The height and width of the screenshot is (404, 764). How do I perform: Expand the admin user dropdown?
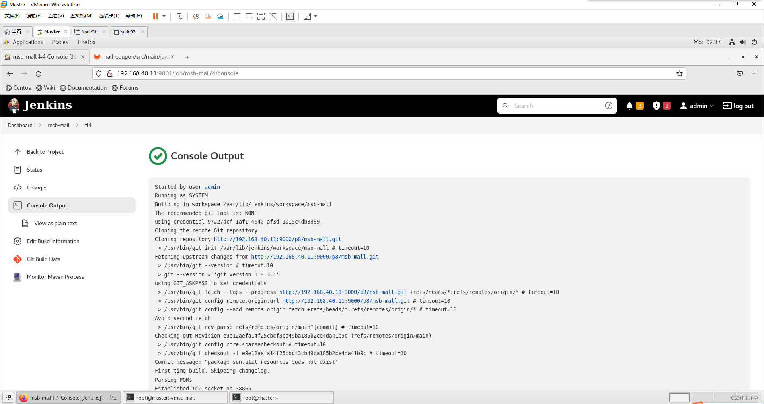click(x=697, y=106)
